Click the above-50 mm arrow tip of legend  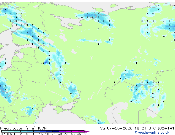click(87, 131)
